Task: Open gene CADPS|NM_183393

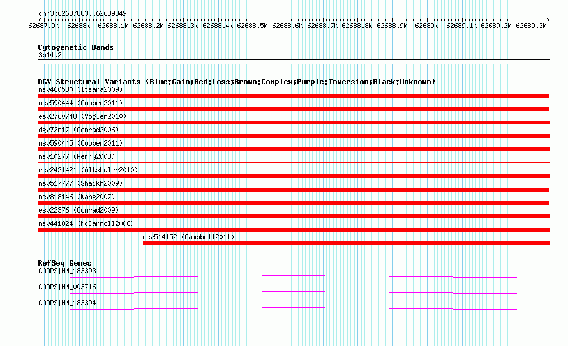Action: click(68, 271)
